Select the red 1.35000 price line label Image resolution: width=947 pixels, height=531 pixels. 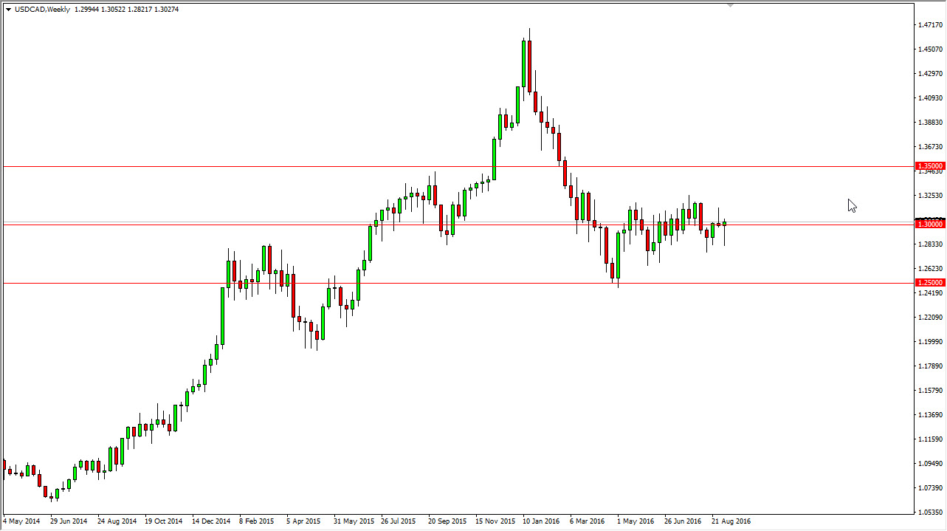(x=929, y=166)
